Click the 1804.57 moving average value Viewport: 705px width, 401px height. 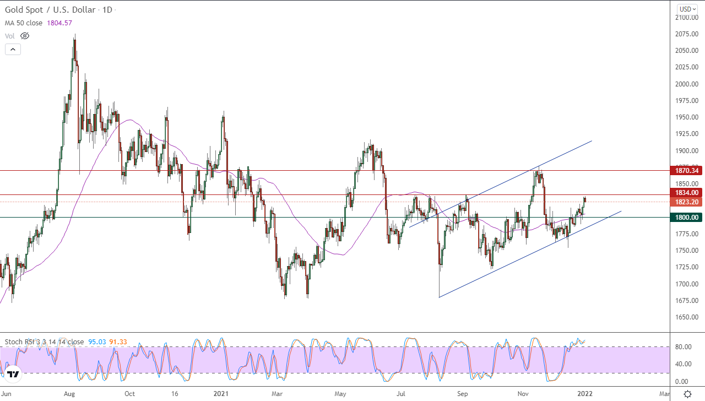tap(61, 23)
